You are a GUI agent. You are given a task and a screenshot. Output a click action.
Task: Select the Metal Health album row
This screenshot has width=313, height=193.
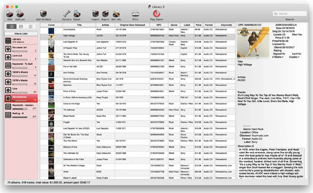138,117
